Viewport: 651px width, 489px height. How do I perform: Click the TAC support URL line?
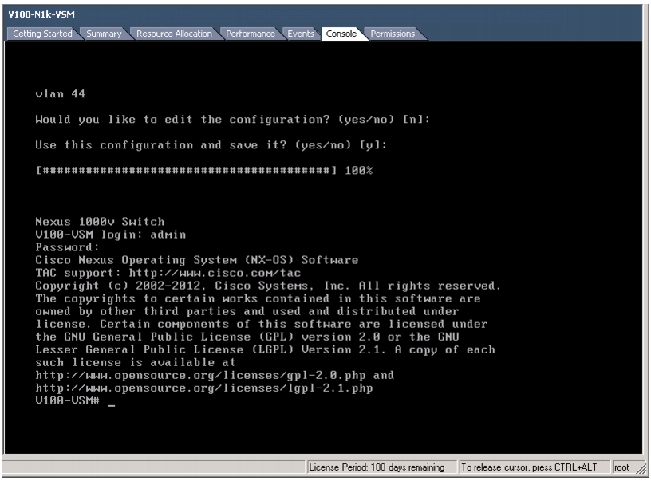click(x=168, y=273)
